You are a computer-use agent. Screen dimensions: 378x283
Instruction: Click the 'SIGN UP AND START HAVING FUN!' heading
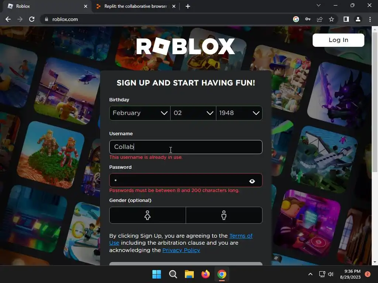coord(186,83)
